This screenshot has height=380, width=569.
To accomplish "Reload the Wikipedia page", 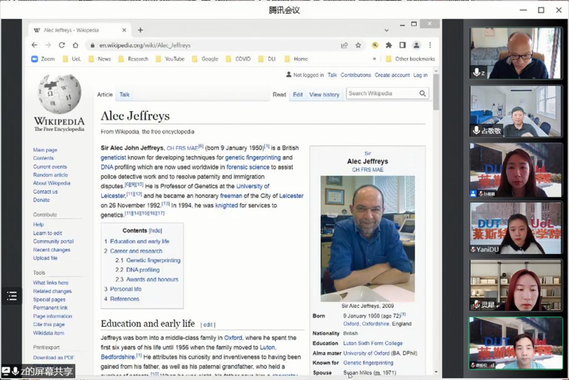I will (x=61, y=45).
